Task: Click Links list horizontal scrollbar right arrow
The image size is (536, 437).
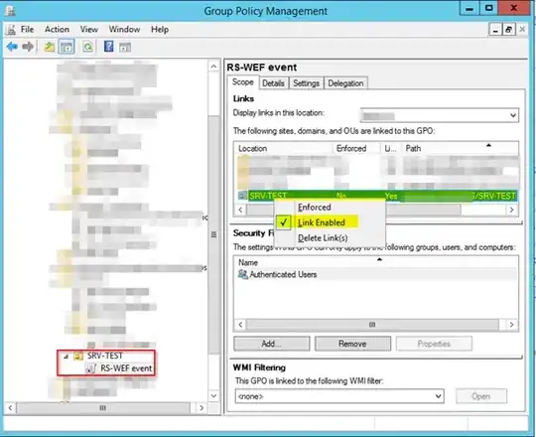Action: tap(511, 210)
